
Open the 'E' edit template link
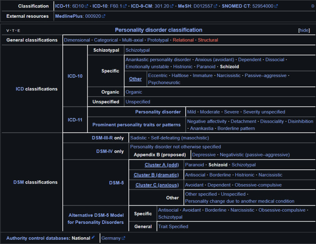pyautogui.click(x=19, y=30)
